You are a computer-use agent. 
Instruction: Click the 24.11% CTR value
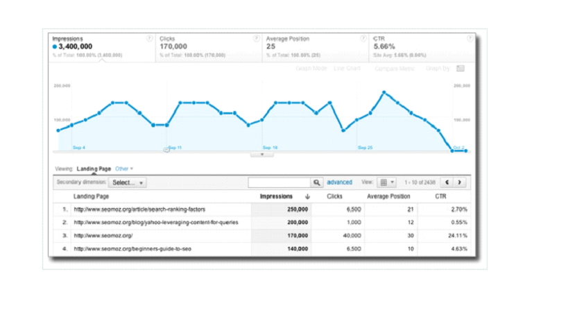[x=458, y=236]
